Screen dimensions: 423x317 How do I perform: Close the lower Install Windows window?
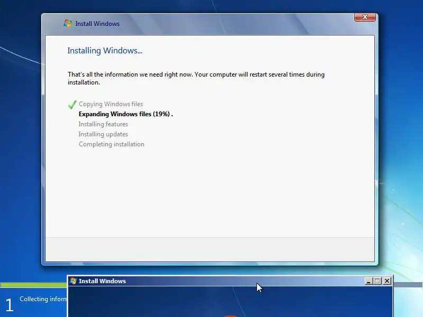click(387, 281)
